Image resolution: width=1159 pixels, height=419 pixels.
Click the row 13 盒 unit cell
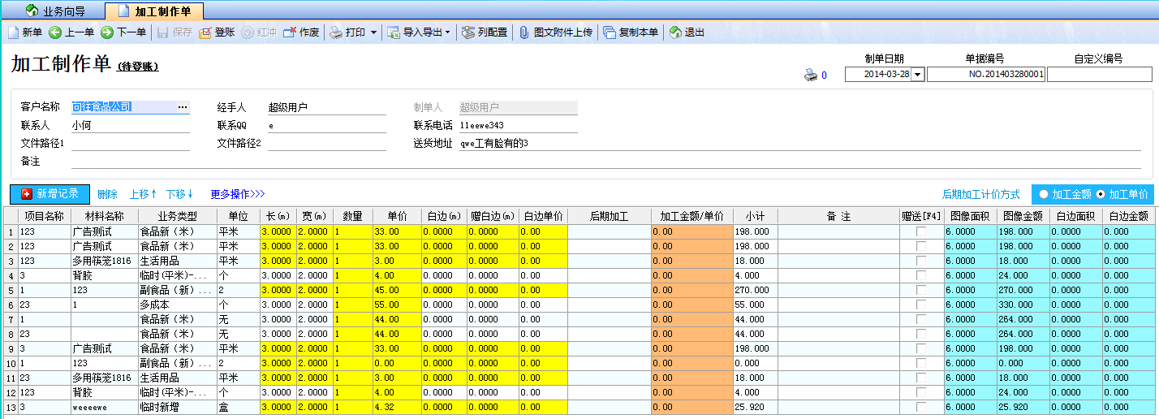pyautogui.click(x=238, y=407)
